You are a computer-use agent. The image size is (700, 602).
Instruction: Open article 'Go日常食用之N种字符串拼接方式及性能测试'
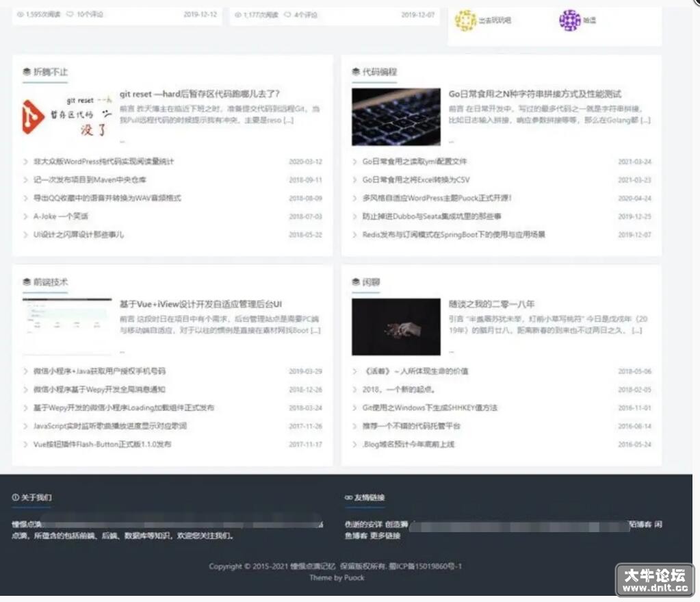535,94
